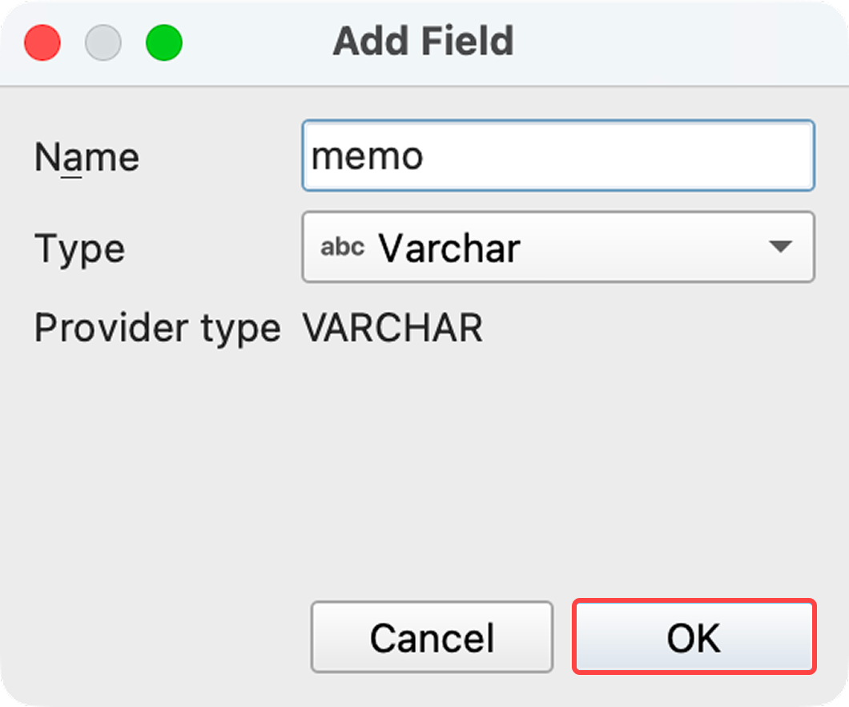Click empty space left of Cancel button
Viewport: 849px width, 707px height.
coord(160,637)
